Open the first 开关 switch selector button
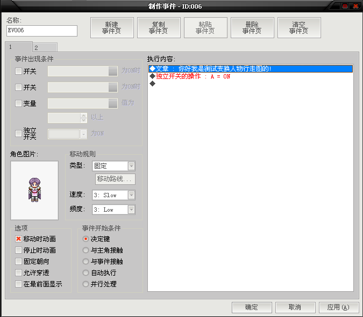Viewport: 363px width, 317px height. coord(113,71)
